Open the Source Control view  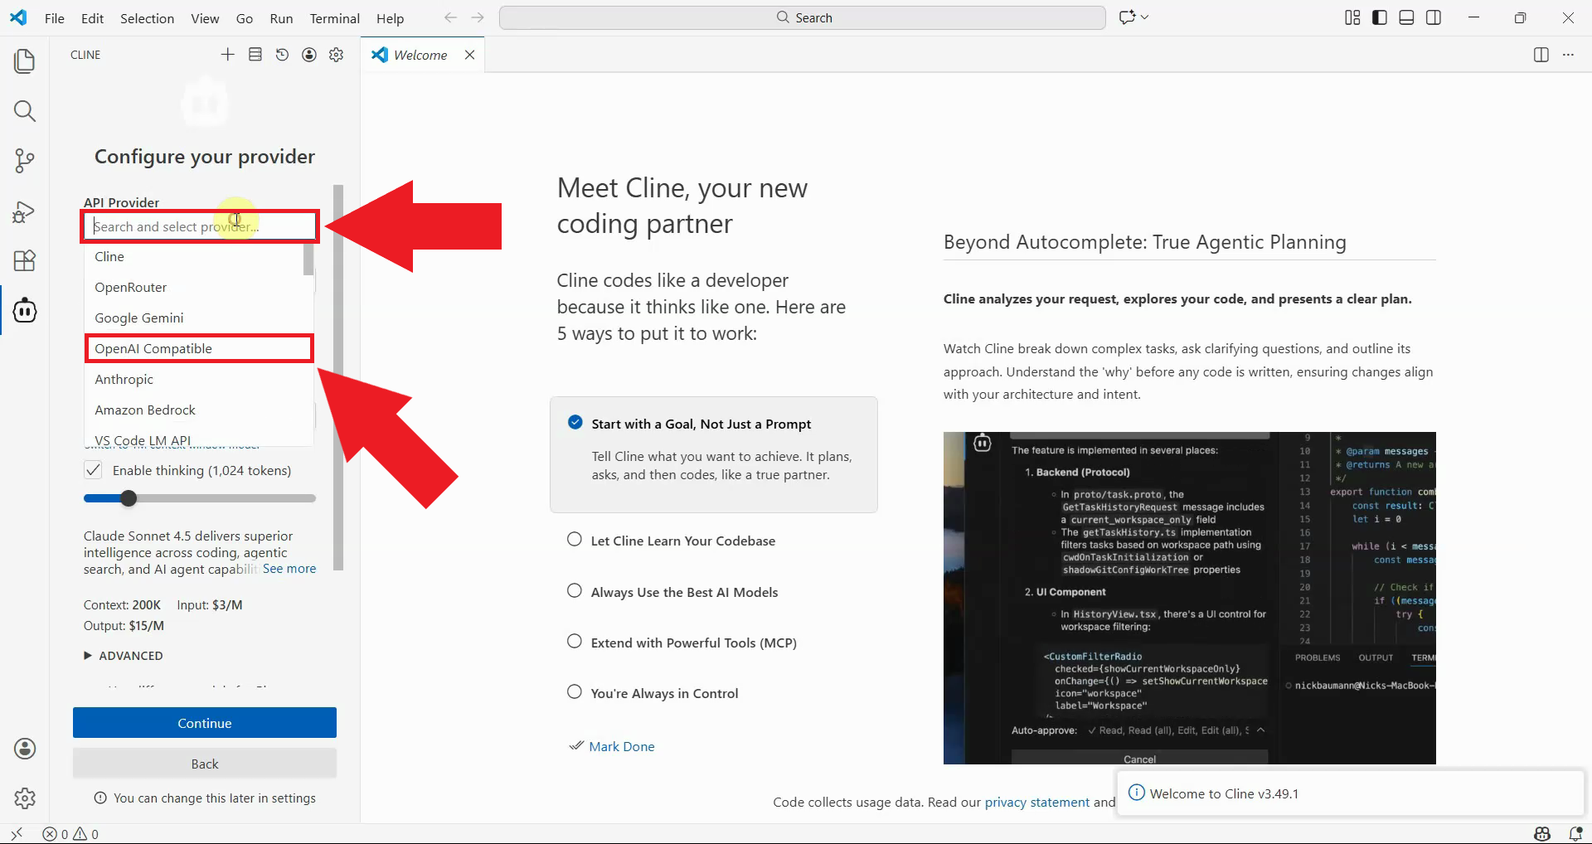pos(25,161)
